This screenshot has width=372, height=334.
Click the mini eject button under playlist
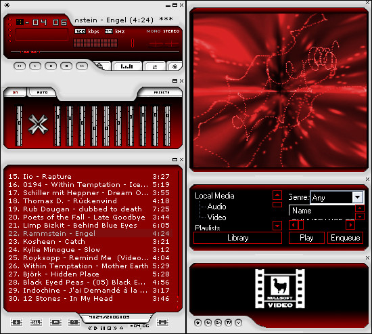pyautogui.click(x=122, y=328)
